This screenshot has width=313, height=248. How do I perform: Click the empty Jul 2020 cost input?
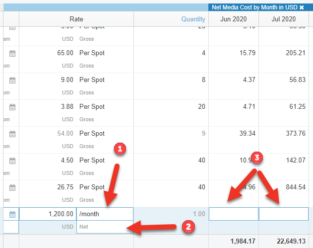[283, 214]
